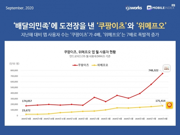Select the 174,057 data label

click(x=27, y=101)
